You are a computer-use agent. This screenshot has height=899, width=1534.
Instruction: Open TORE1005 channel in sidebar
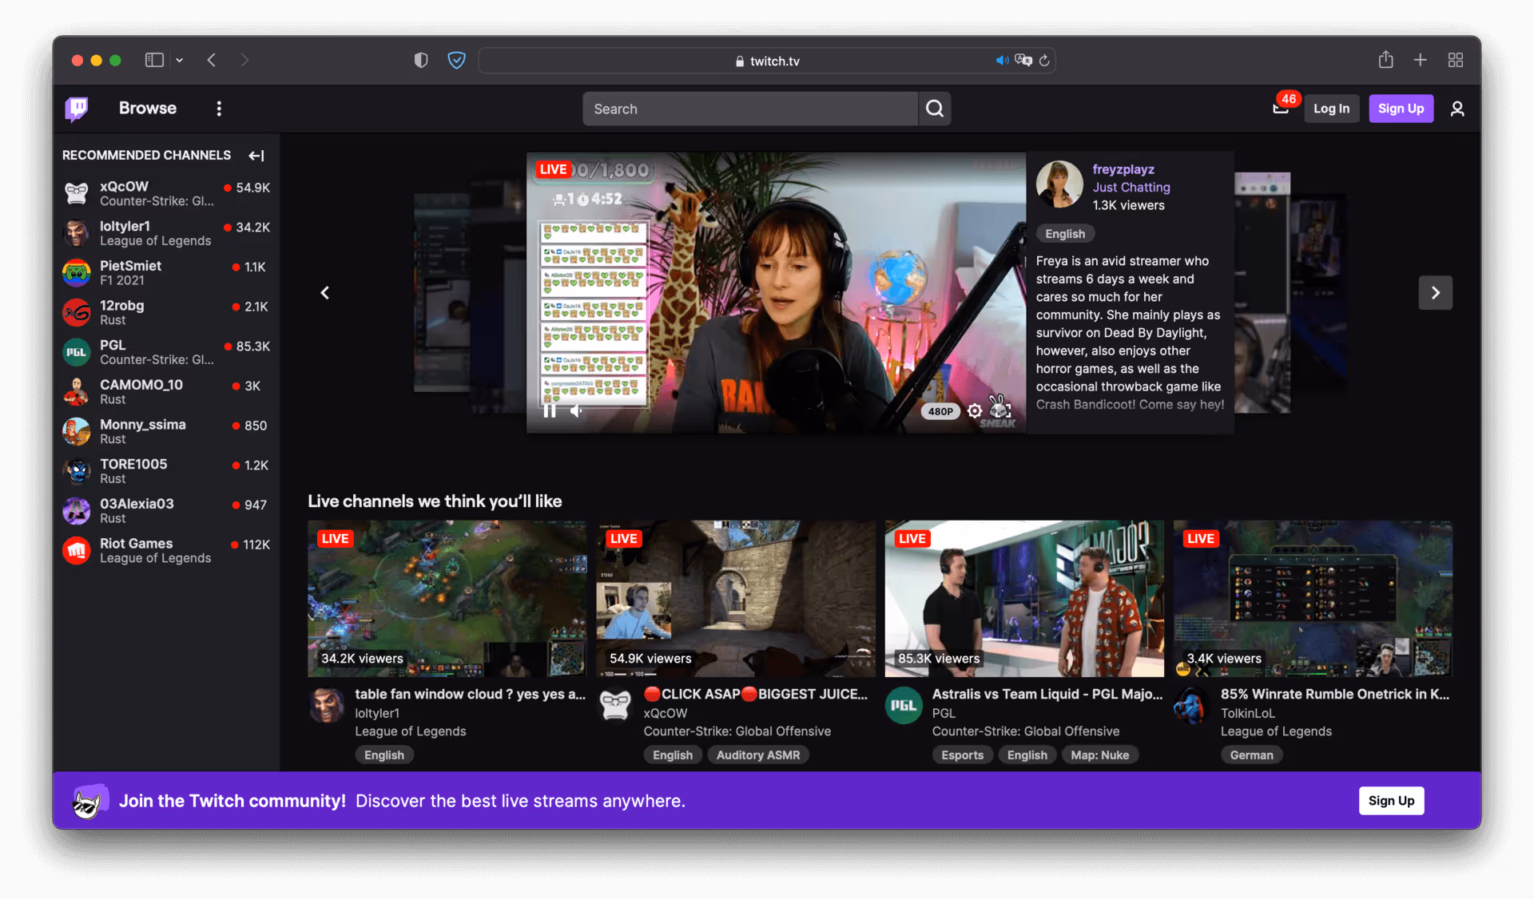click(166, 471)
